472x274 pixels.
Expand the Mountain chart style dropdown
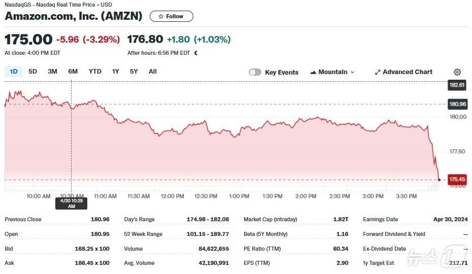click(352, 72)
